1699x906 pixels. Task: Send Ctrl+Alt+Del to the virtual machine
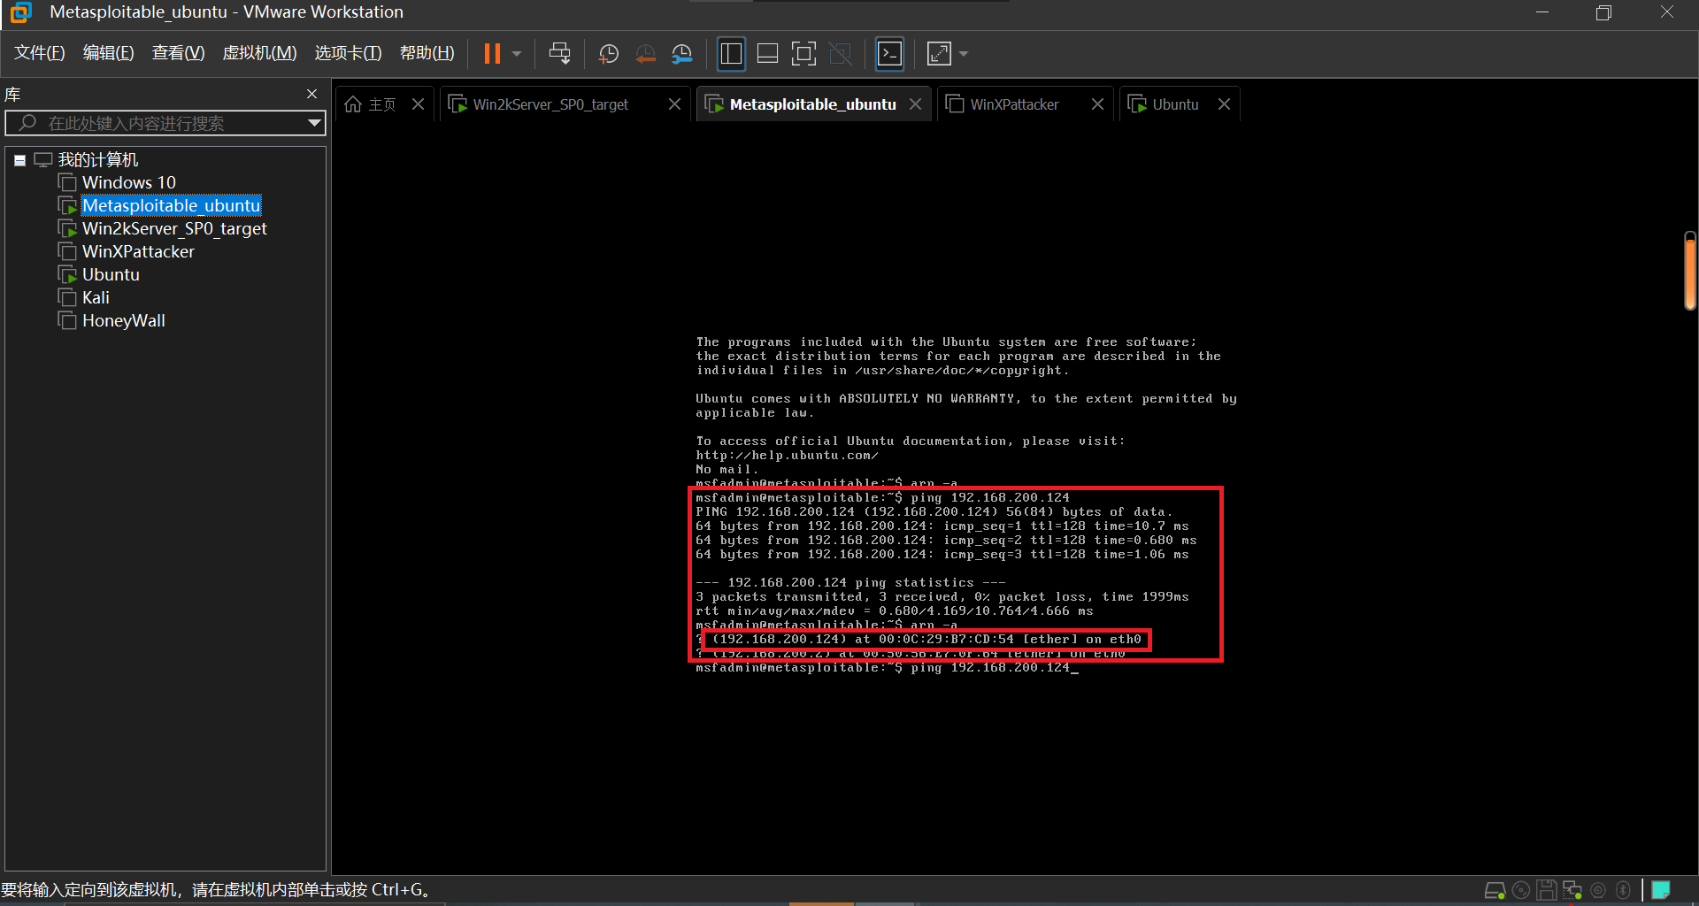tap(559, 54)
